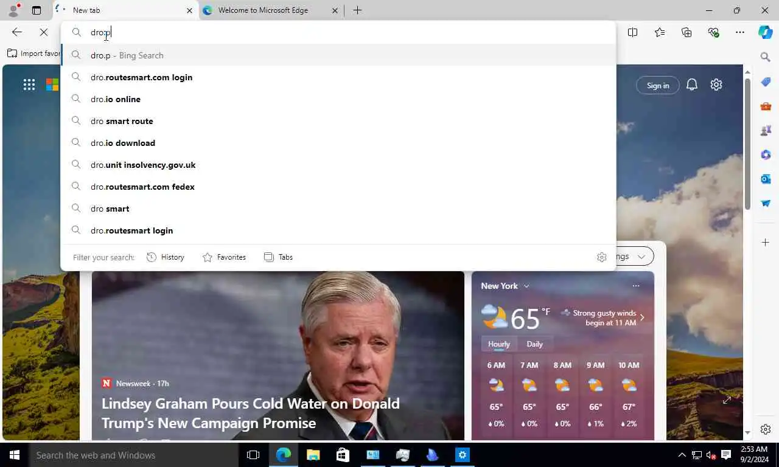The width and height of the screenshot is (779, 467).
Task: Open sidebar Search icon
Action: coord(766,57)
